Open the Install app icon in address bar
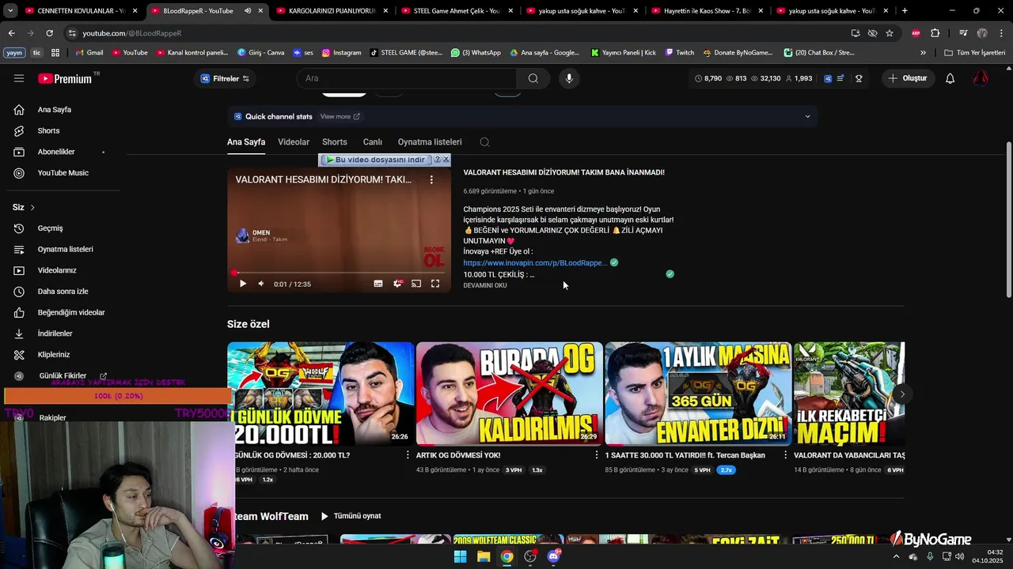1013x569 pixels. coord(856,33)
